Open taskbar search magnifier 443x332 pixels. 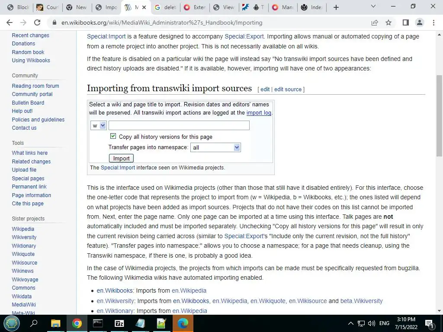34,323
